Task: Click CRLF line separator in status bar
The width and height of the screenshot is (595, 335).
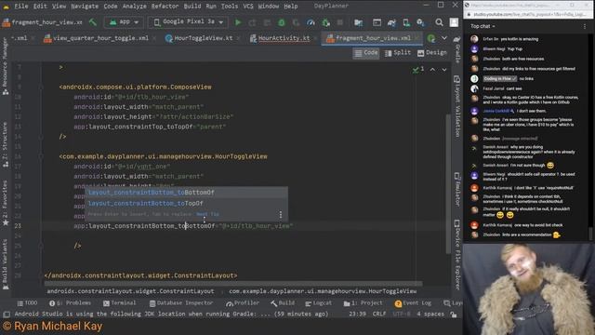Action: (x=379, y=315)
